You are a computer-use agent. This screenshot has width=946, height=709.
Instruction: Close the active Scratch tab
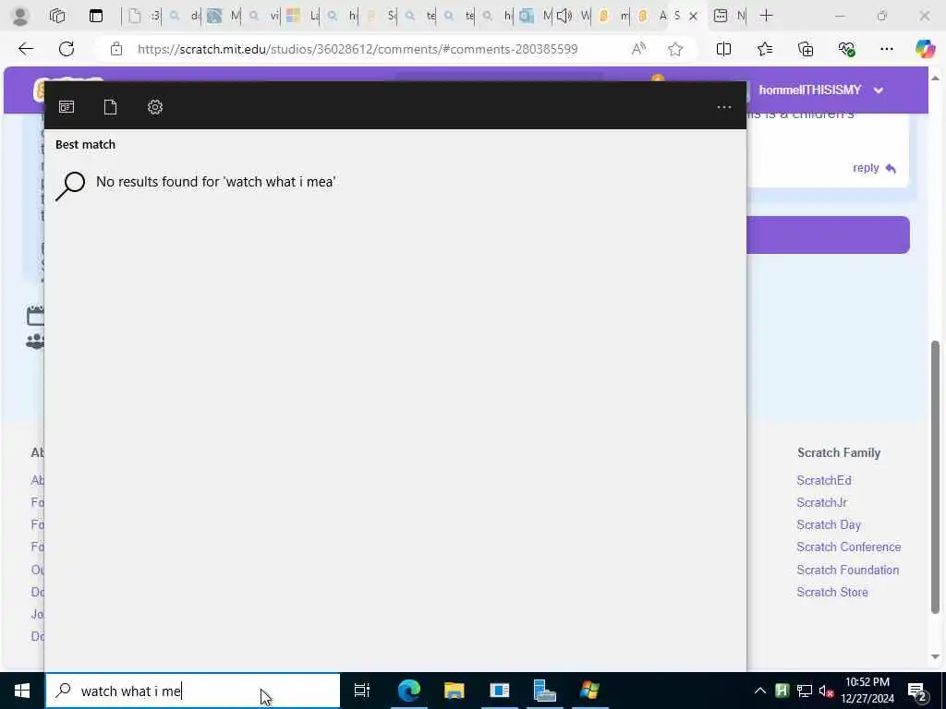pos(693,17)
